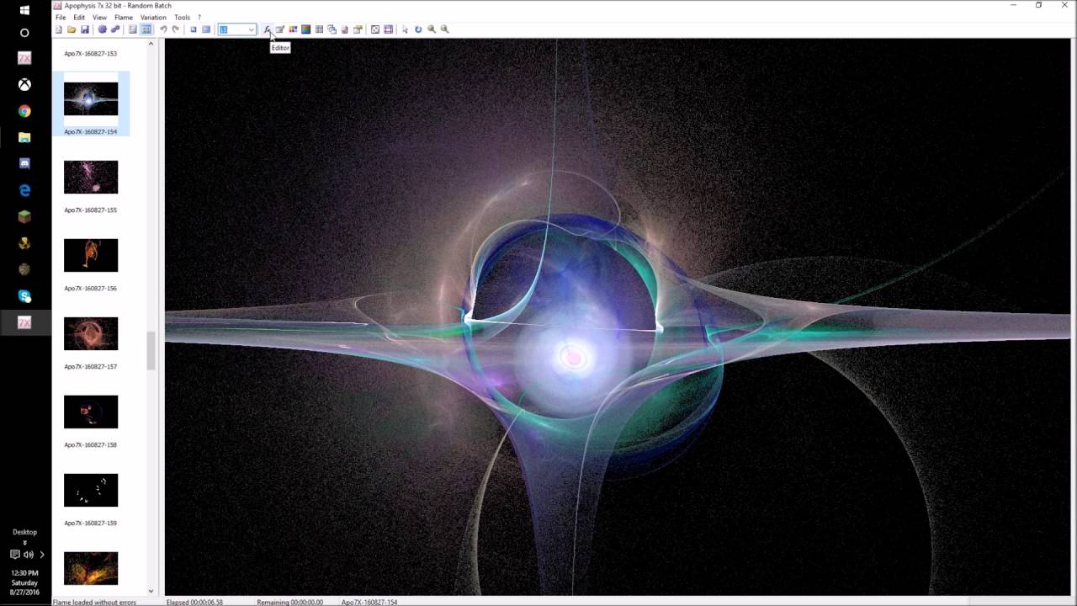The width and height of the screenshot is (1077, 606).
Task: Click the Apo7X-160827-153 label
Action: pyautogui.click(x=91, y=53)
